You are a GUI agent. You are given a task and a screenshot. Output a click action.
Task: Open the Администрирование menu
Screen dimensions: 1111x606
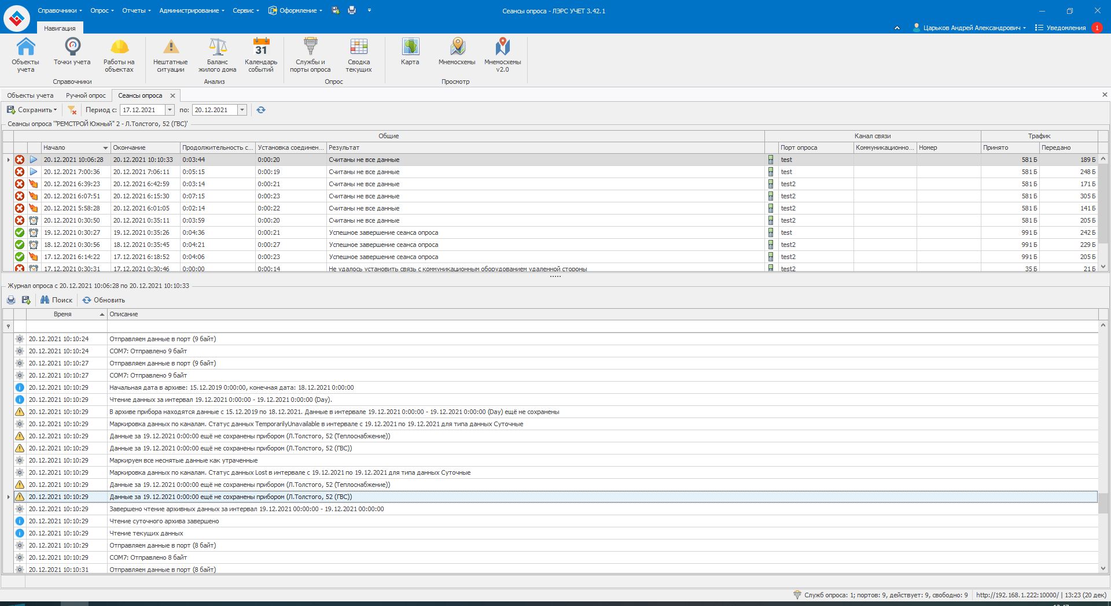pos(192,10)
